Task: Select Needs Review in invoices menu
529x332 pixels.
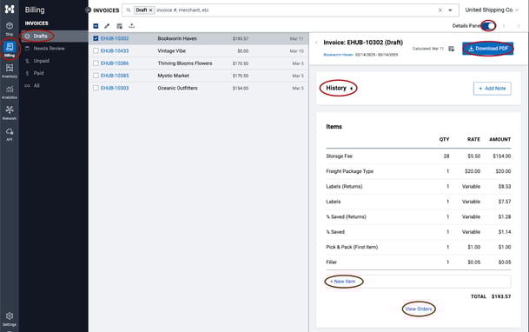Action: pos(49,49)
